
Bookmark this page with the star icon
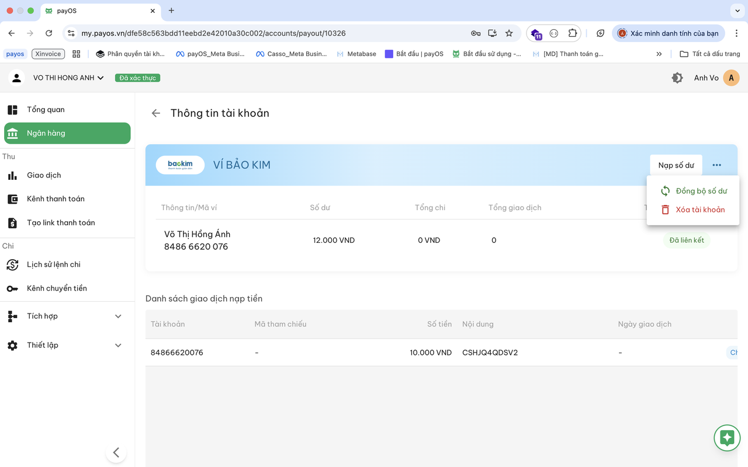(509, 33)
